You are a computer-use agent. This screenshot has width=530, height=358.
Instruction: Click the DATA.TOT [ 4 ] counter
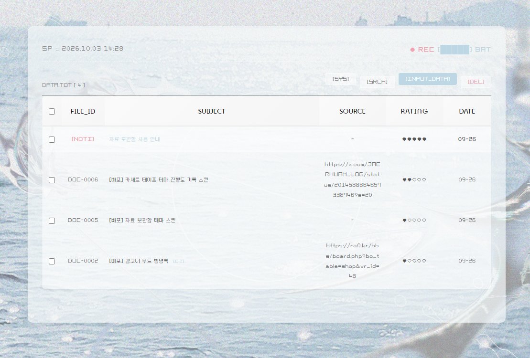click(x=64, y=85)
